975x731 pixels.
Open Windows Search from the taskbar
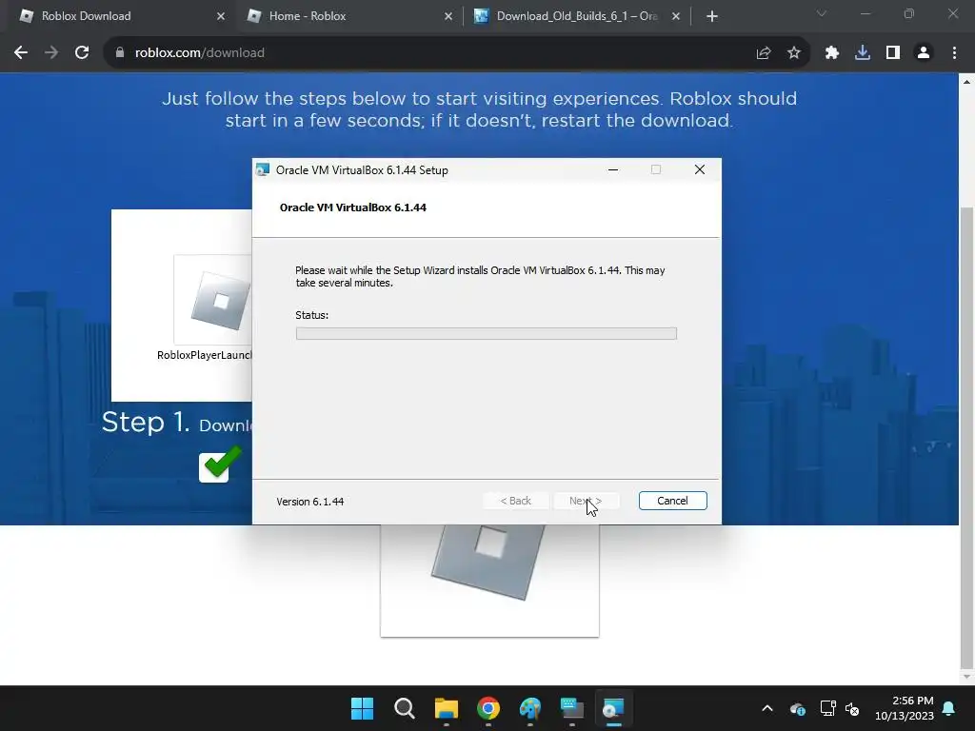[x=404, y=708]
